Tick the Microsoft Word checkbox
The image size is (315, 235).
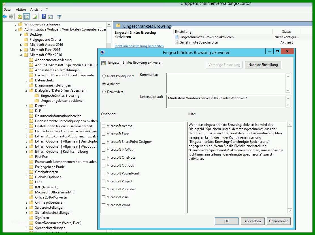pos(104,205)
